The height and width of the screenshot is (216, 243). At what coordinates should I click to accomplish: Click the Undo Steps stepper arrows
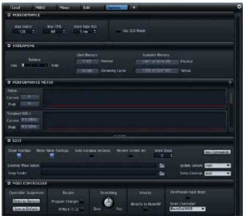coord(171,155)
